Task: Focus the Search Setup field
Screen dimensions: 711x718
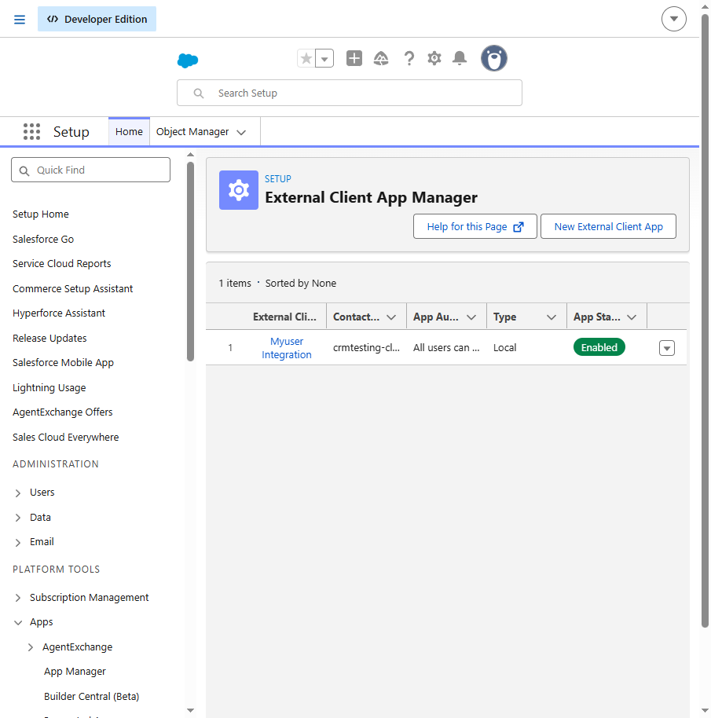Action: (350, 93)
